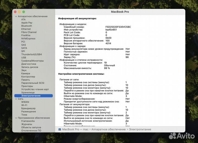Open Принтеры entry
Viewport: 198px width, 143px height.
[x=27, y=86]
